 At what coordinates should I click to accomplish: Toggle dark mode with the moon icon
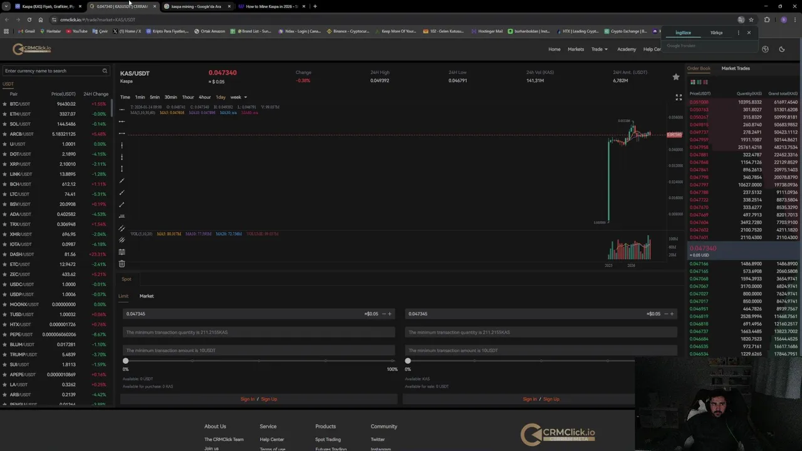[x=782, y=49]
